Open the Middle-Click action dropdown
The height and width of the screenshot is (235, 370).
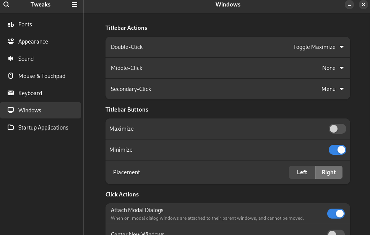333,68
